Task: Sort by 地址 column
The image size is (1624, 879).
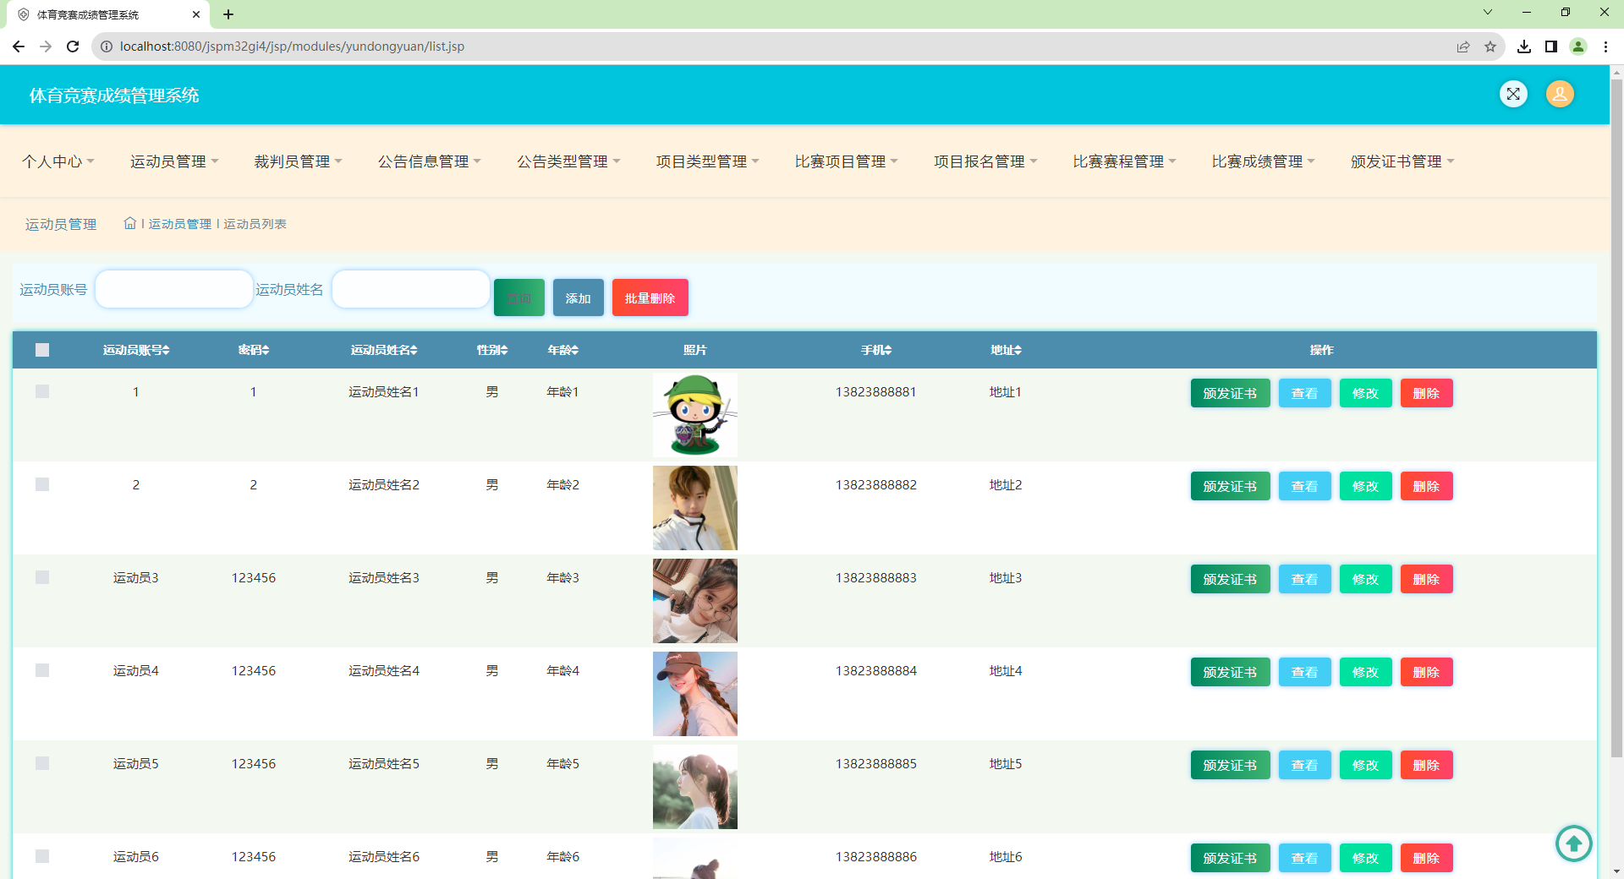Action: click(x=1007, y=350)
